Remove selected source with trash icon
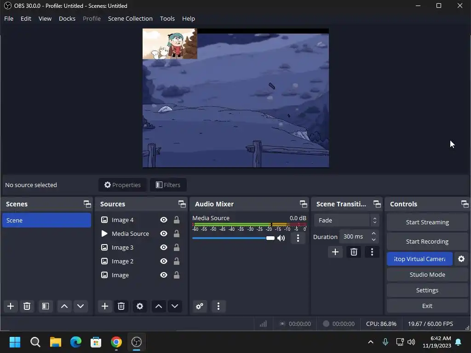The height and width of the screenshot is (353, 471). 121,306
